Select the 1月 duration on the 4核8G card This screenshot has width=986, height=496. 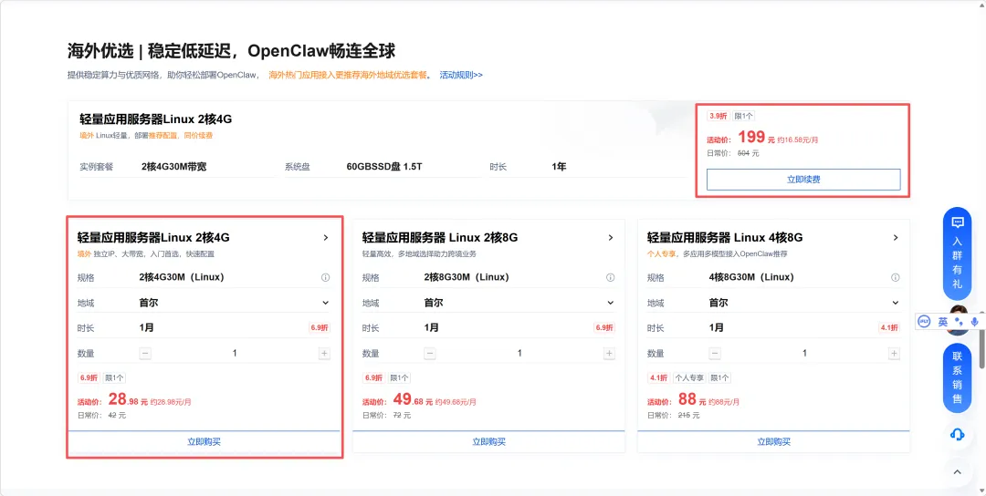[x=717, y=327]
